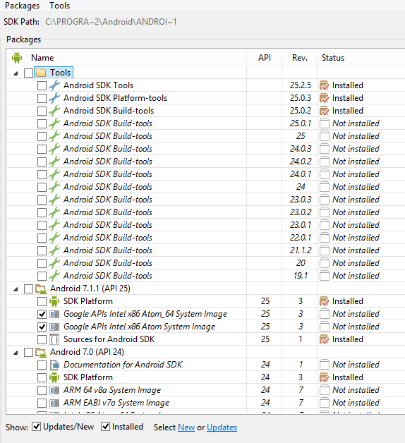Click the Sources for Android SDK braces icon
Image resolution: width=405 pixels, height=443 pixels.
click(54, 339)
